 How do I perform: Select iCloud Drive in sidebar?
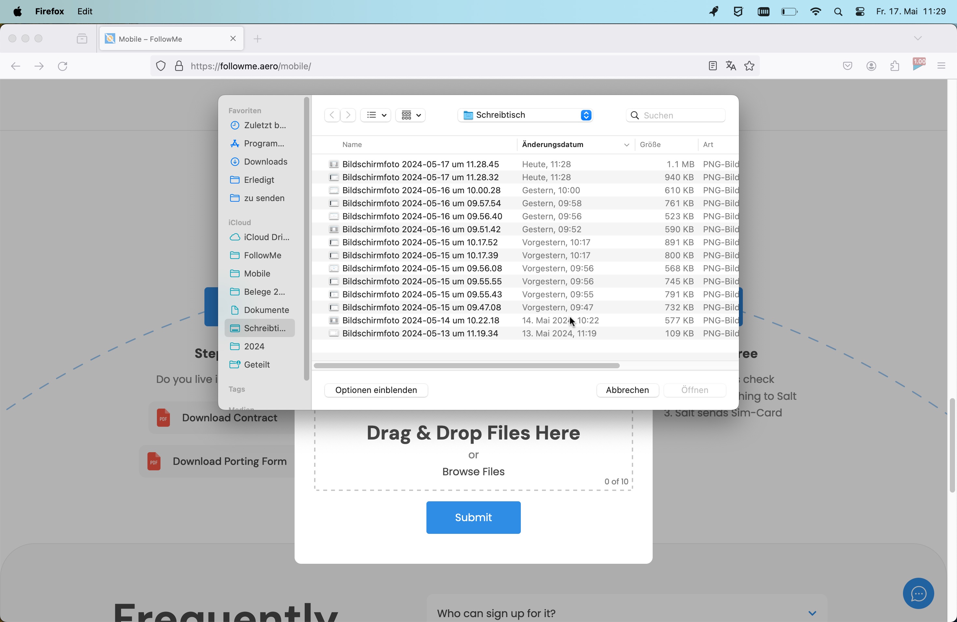259,237
